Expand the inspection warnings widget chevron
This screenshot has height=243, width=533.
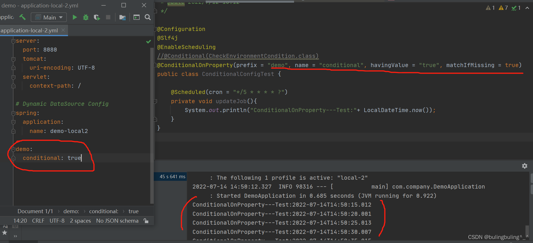coord(527,8)
